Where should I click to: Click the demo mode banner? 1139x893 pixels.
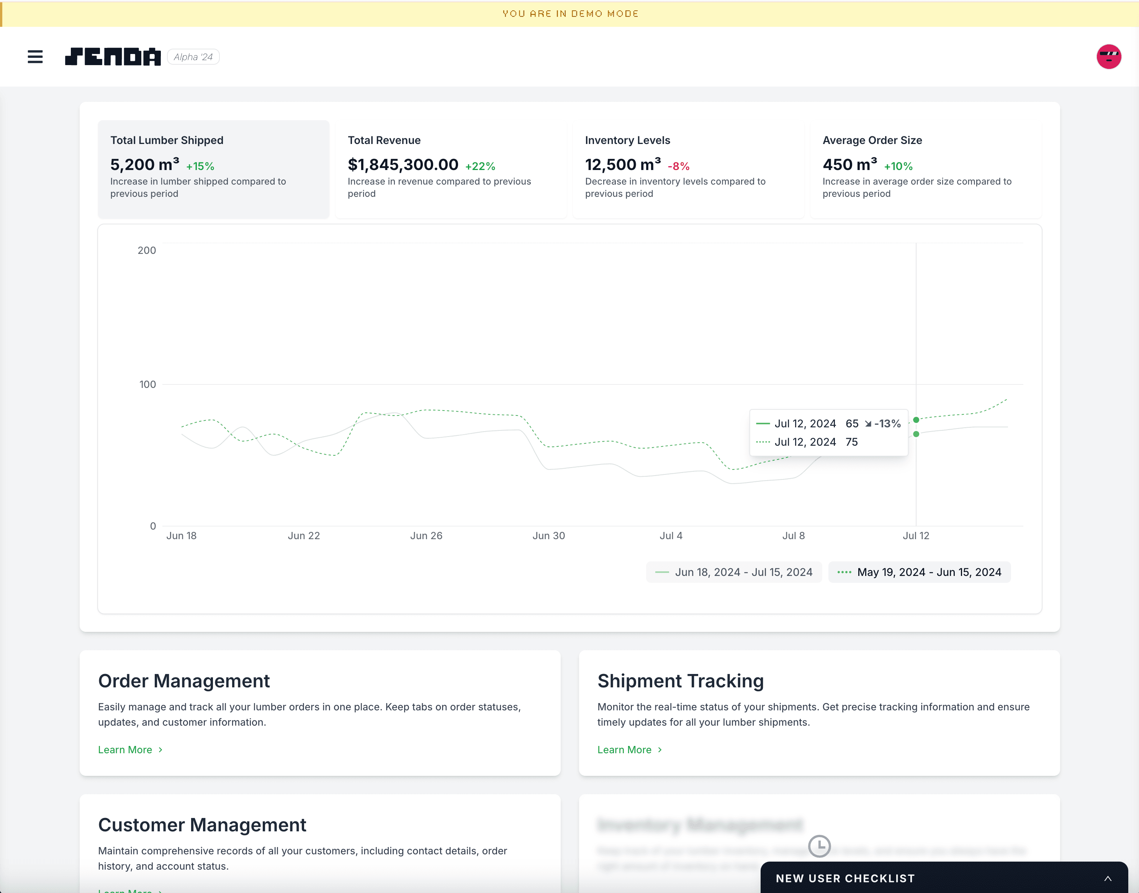[x=569, y=13]
